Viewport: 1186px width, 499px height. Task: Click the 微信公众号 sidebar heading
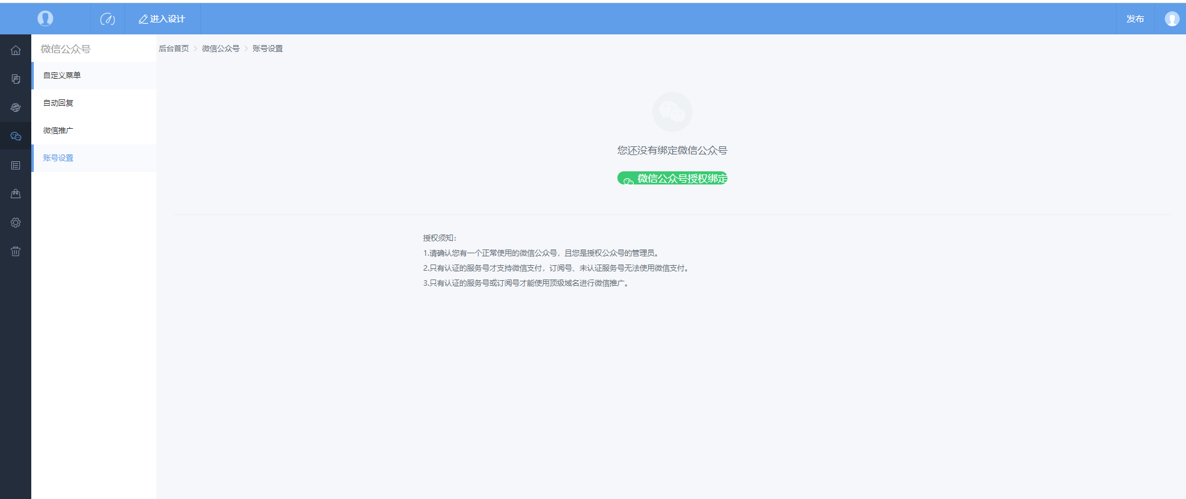click(x=66, y=49)
